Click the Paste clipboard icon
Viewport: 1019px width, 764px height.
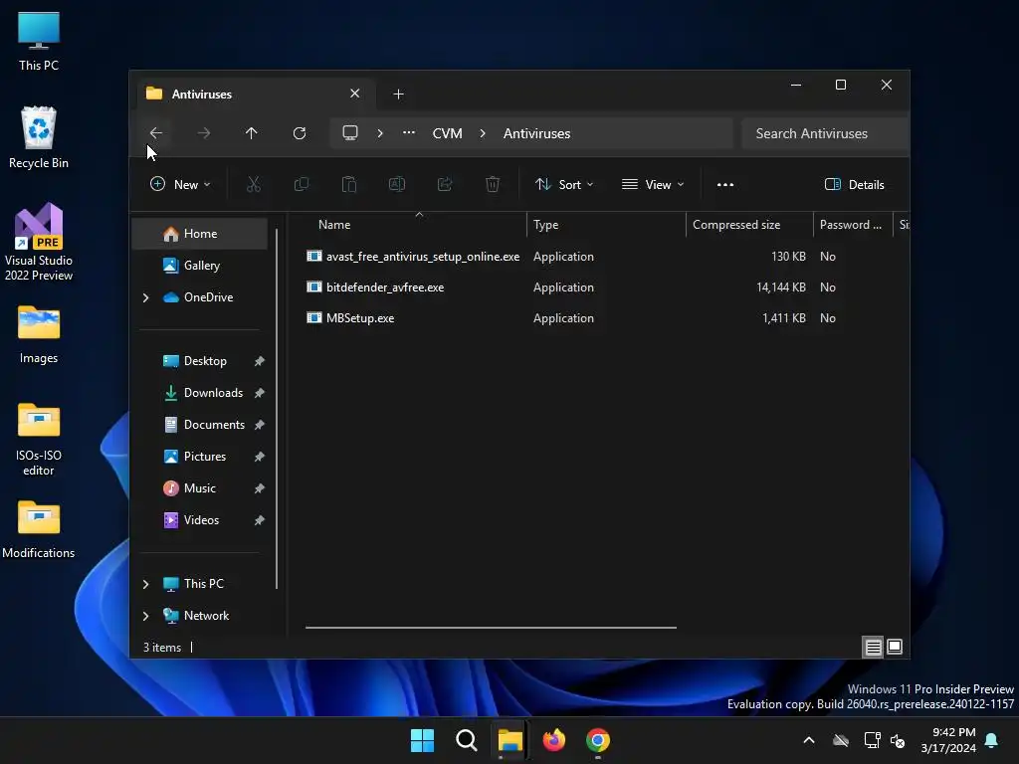[349, 184]
